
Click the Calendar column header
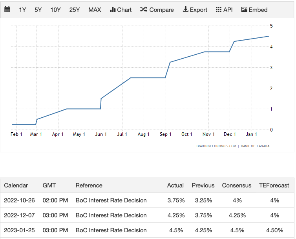[16, 185]
